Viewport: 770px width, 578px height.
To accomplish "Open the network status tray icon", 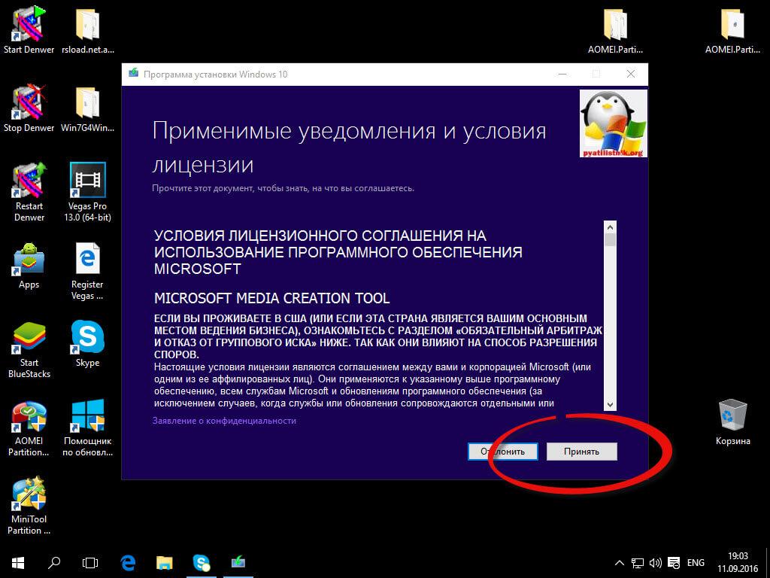I will [638, 563].
